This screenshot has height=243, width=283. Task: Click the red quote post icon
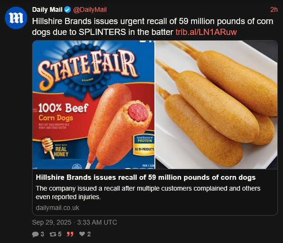coord(70,234)
